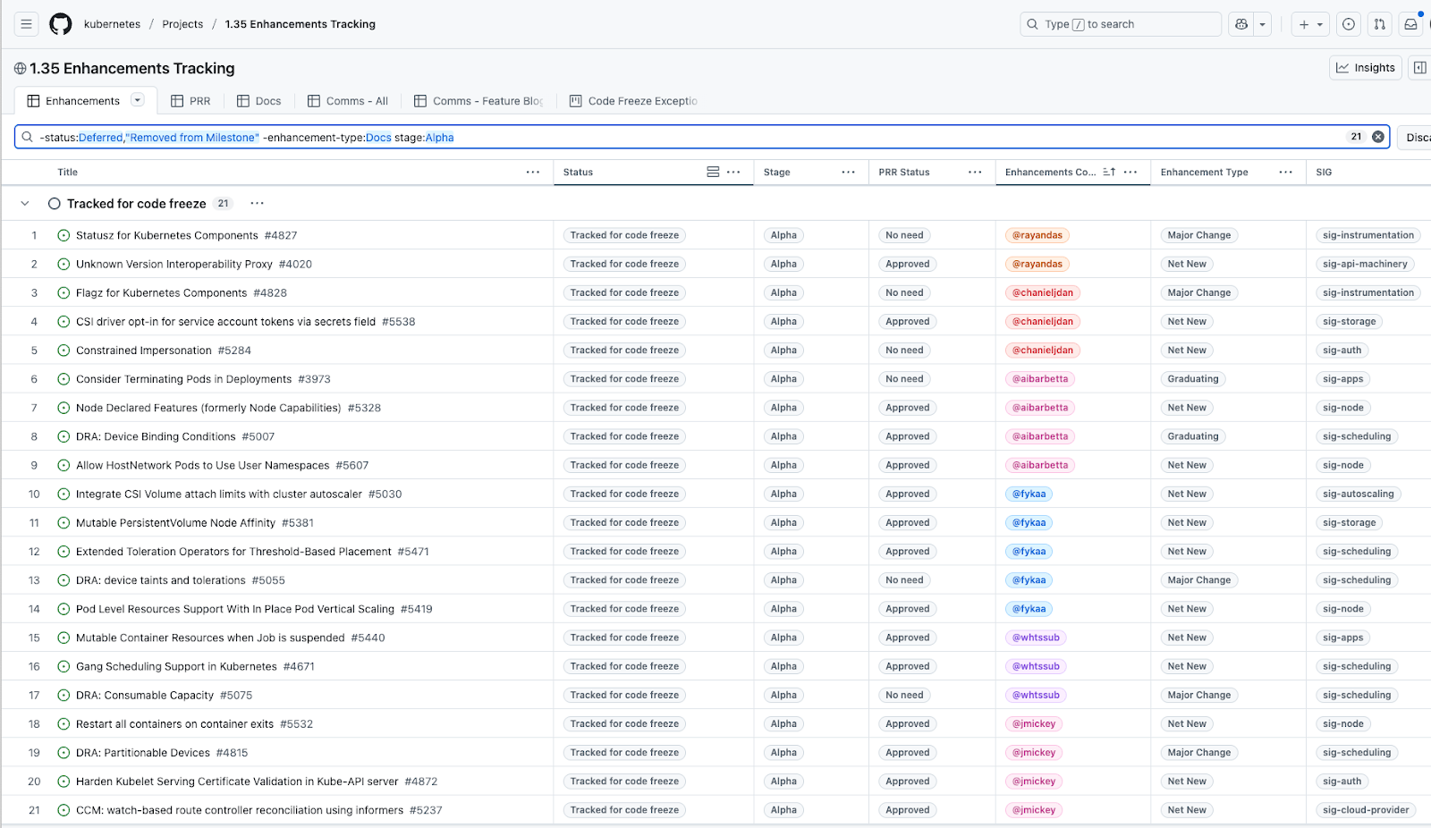Viewport: 1431px width, 828px height.
Task: Open the pull requests icon in header
Action: coord(1380,24)
